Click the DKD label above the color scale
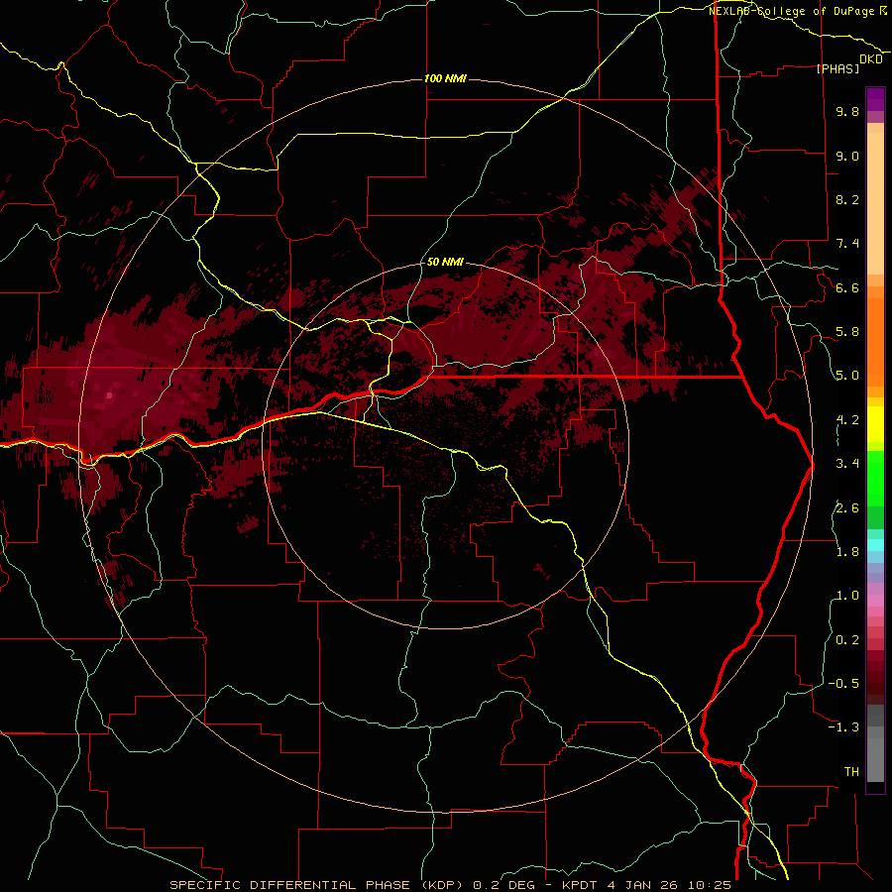892x892 pixels. [x=870, y=59]
